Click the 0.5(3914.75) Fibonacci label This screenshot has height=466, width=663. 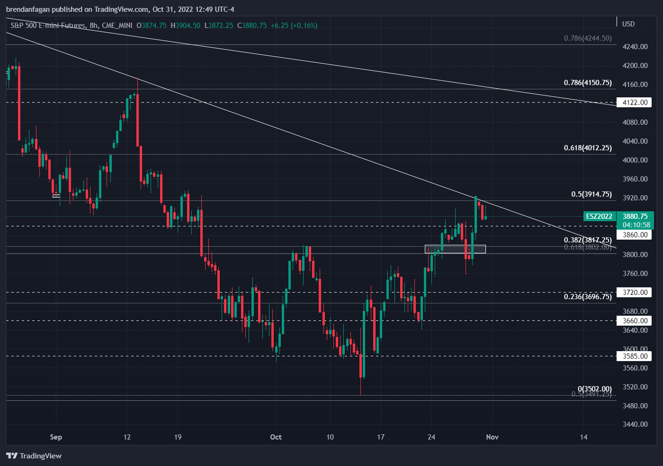[x=591, y=194]
